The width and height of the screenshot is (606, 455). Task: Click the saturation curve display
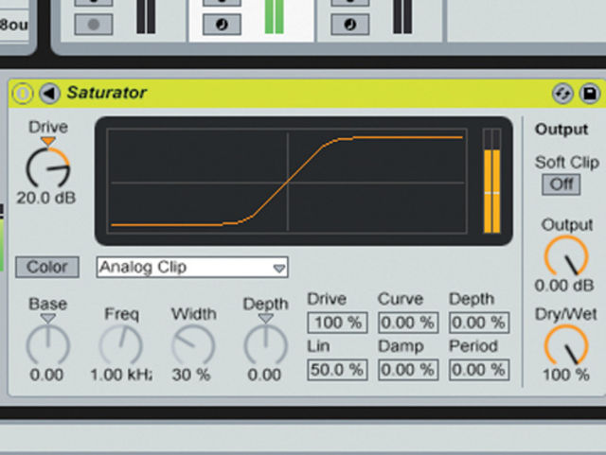pyautogui.click(x=287, y=181)
